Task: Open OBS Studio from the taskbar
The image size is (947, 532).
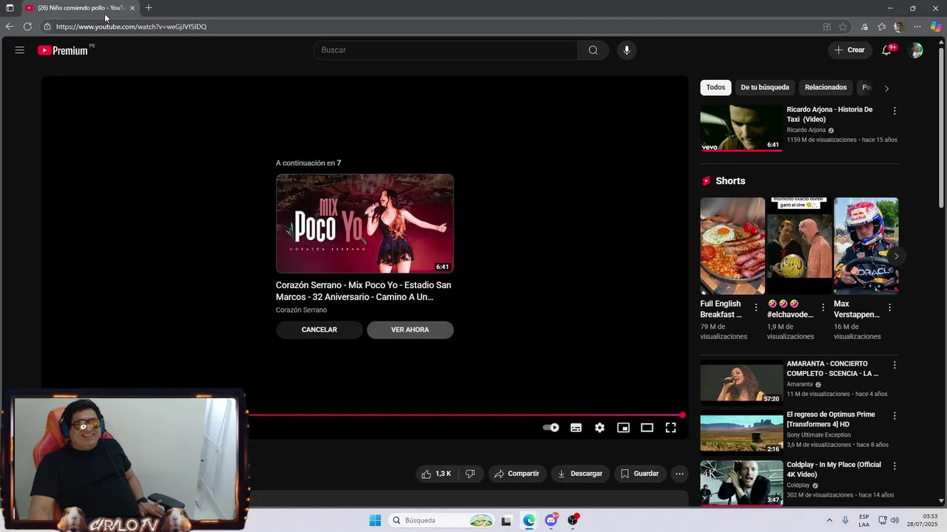Action: [573, 520]
